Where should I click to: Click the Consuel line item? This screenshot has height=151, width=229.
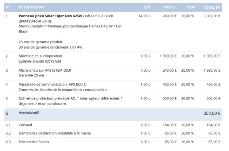[x=25, y=125]
